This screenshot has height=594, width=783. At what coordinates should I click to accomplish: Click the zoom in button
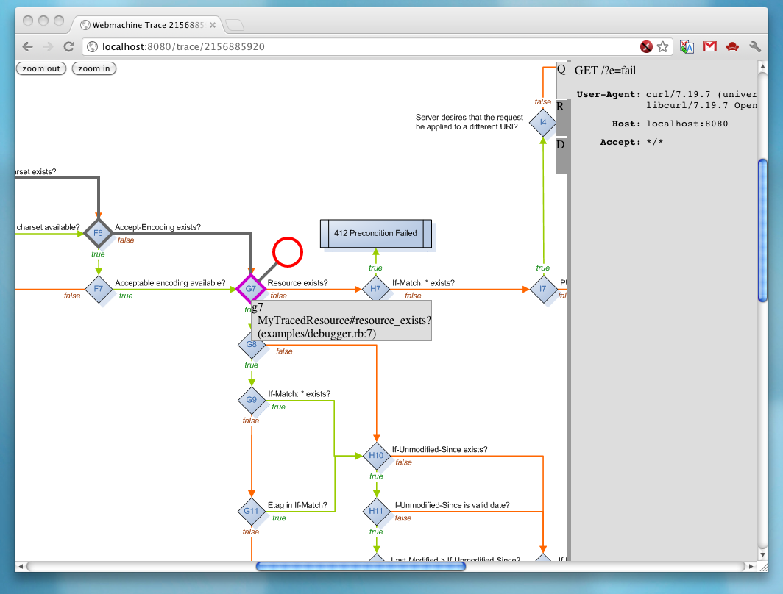point(94,69)
